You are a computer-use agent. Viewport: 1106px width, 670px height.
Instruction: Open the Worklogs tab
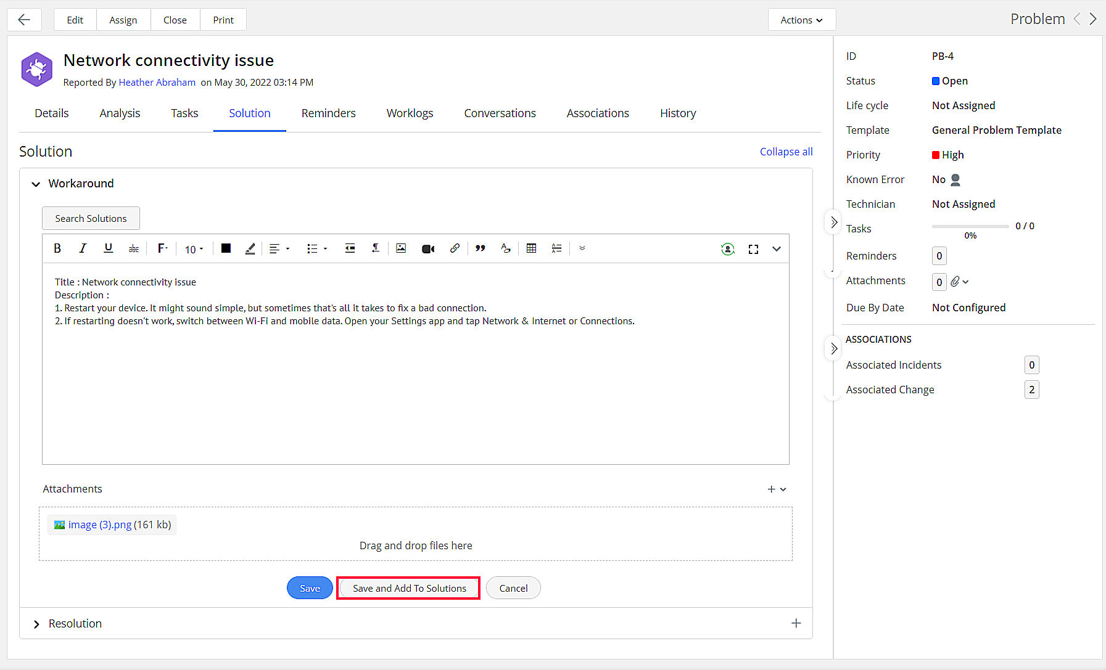coord(410,113)
